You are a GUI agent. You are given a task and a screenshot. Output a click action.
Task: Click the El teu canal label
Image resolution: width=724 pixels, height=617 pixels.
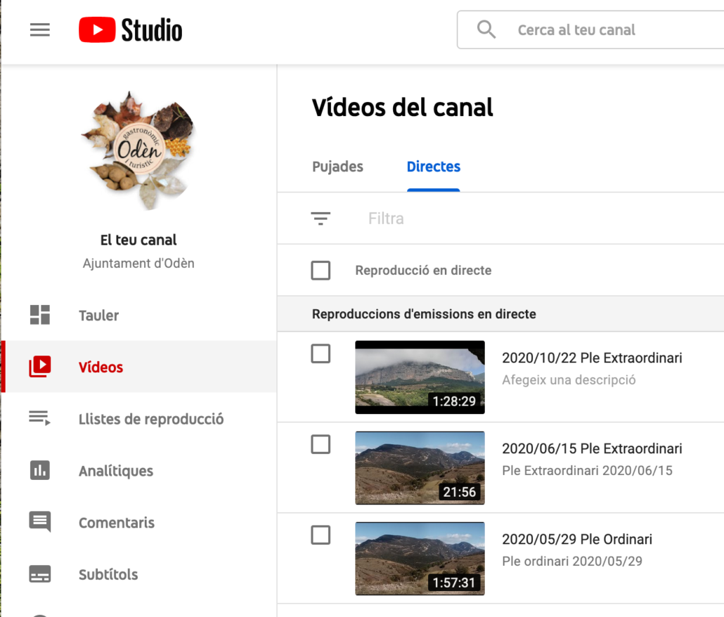click(138, 240)
